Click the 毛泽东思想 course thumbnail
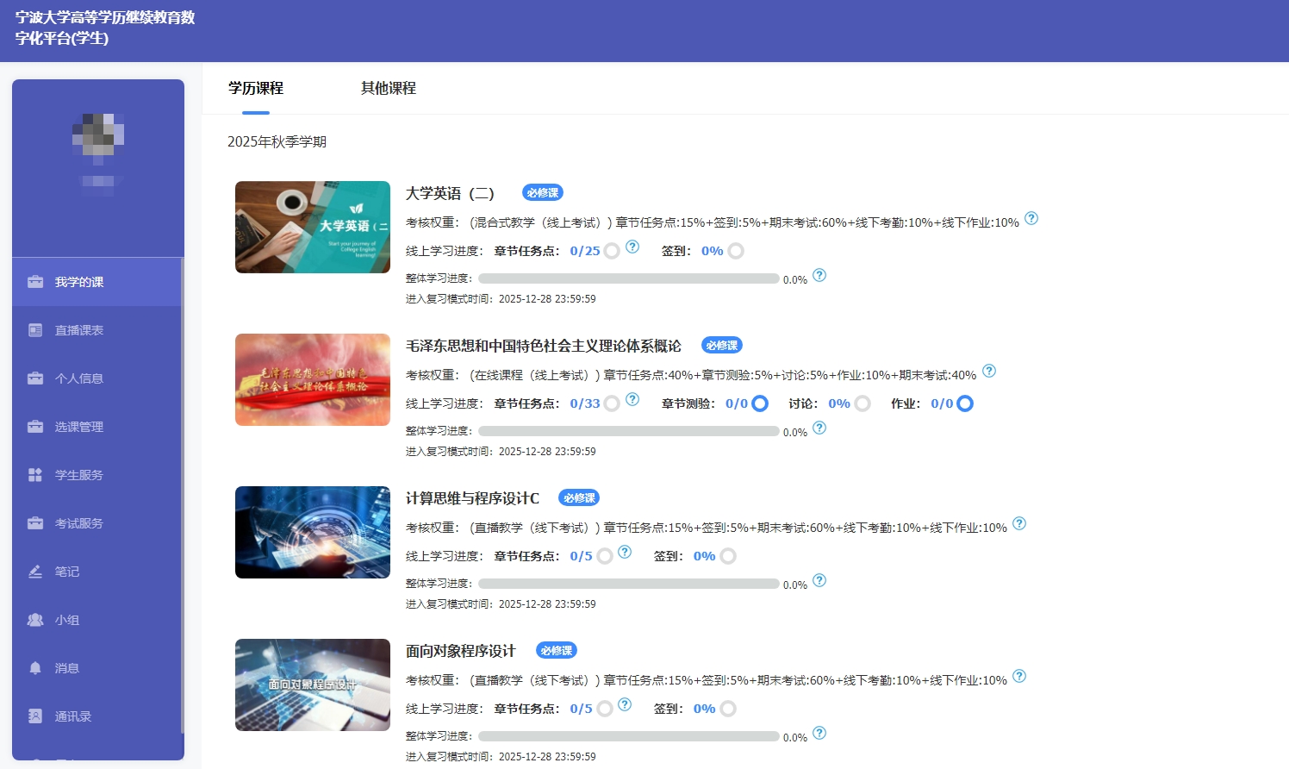Viewport: 1289px width, 769px height. [313, 380]
